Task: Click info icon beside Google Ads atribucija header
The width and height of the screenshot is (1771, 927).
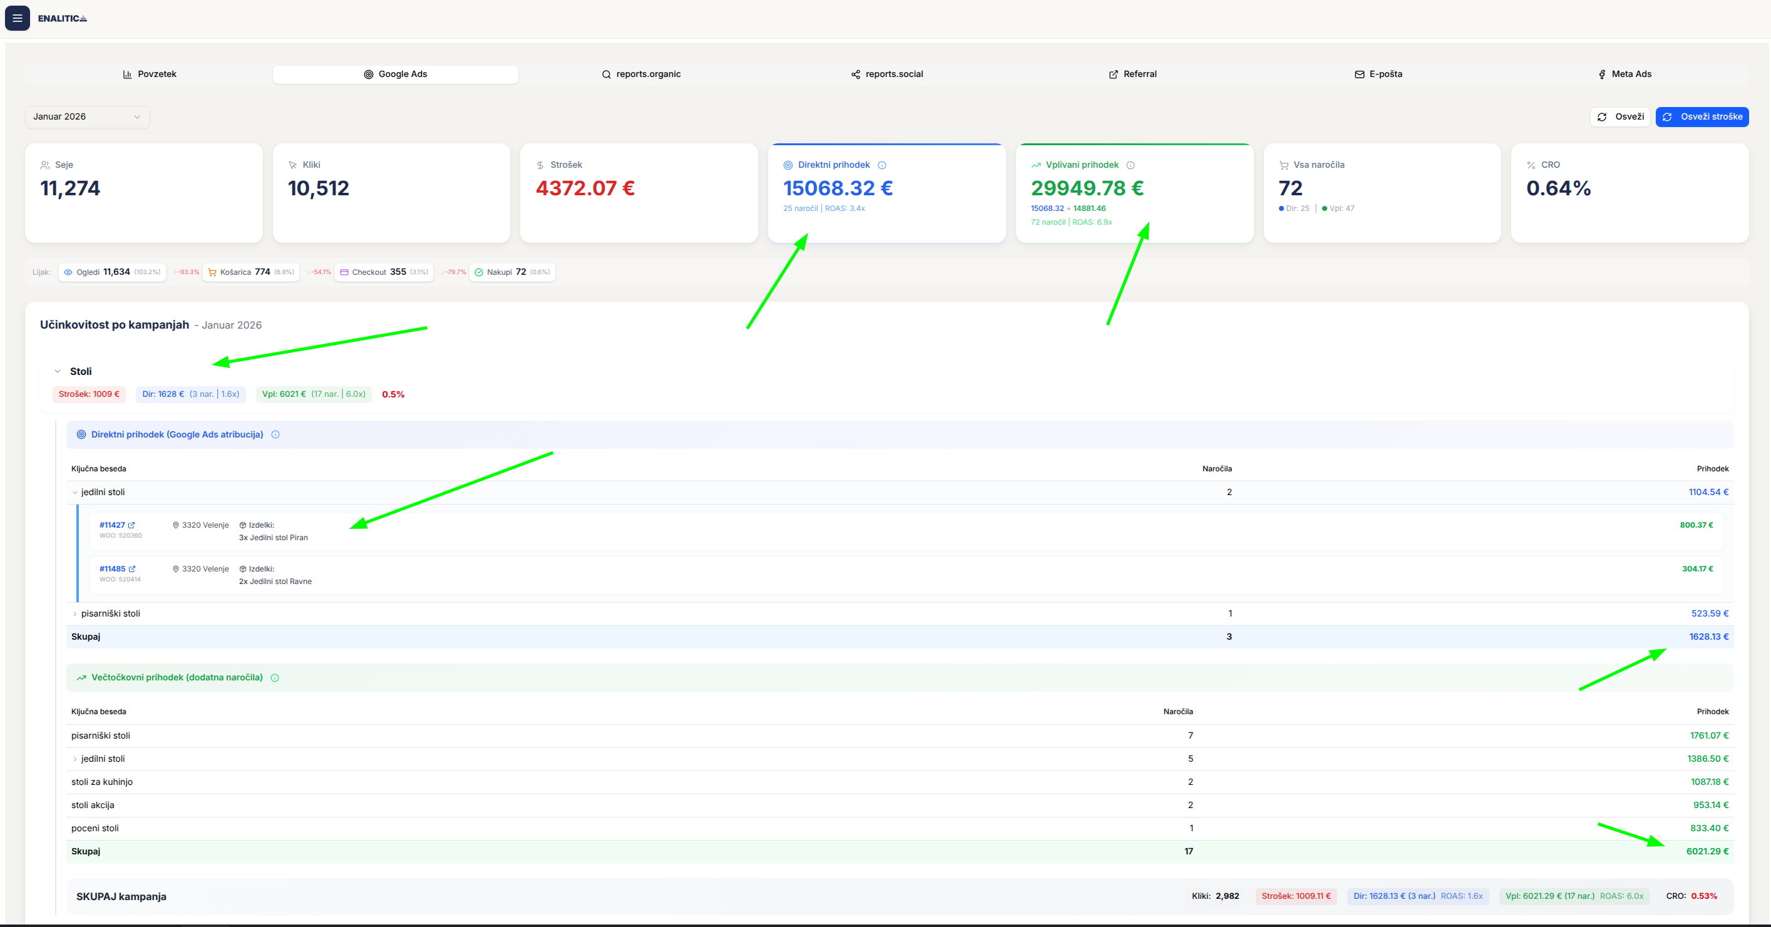Action: 275,434
